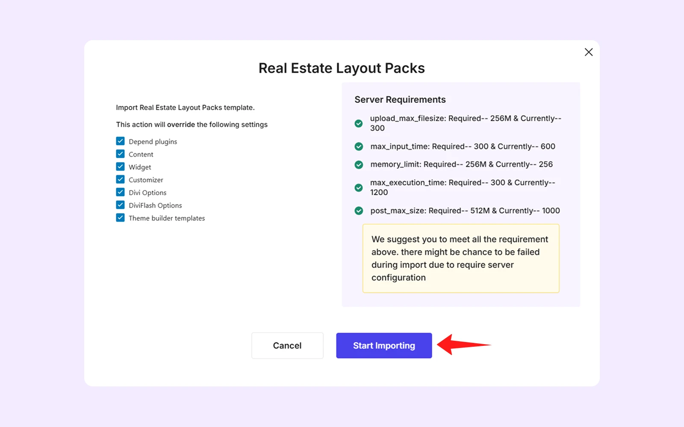684x427 pixels.
Task: Click the Server Requirements heading
Action: [x=400, y=99]
